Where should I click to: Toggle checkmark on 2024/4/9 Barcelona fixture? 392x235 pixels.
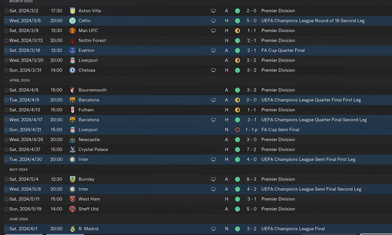coord(6,100)
